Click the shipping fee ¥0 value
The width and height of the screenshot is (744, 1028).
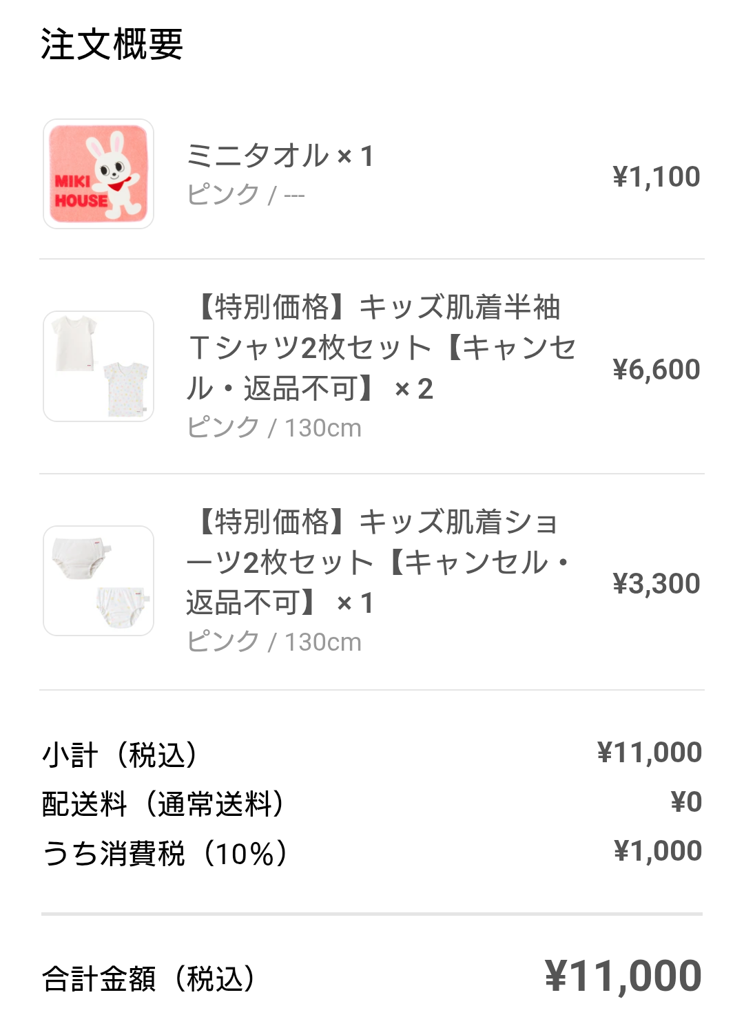[686, 802]
